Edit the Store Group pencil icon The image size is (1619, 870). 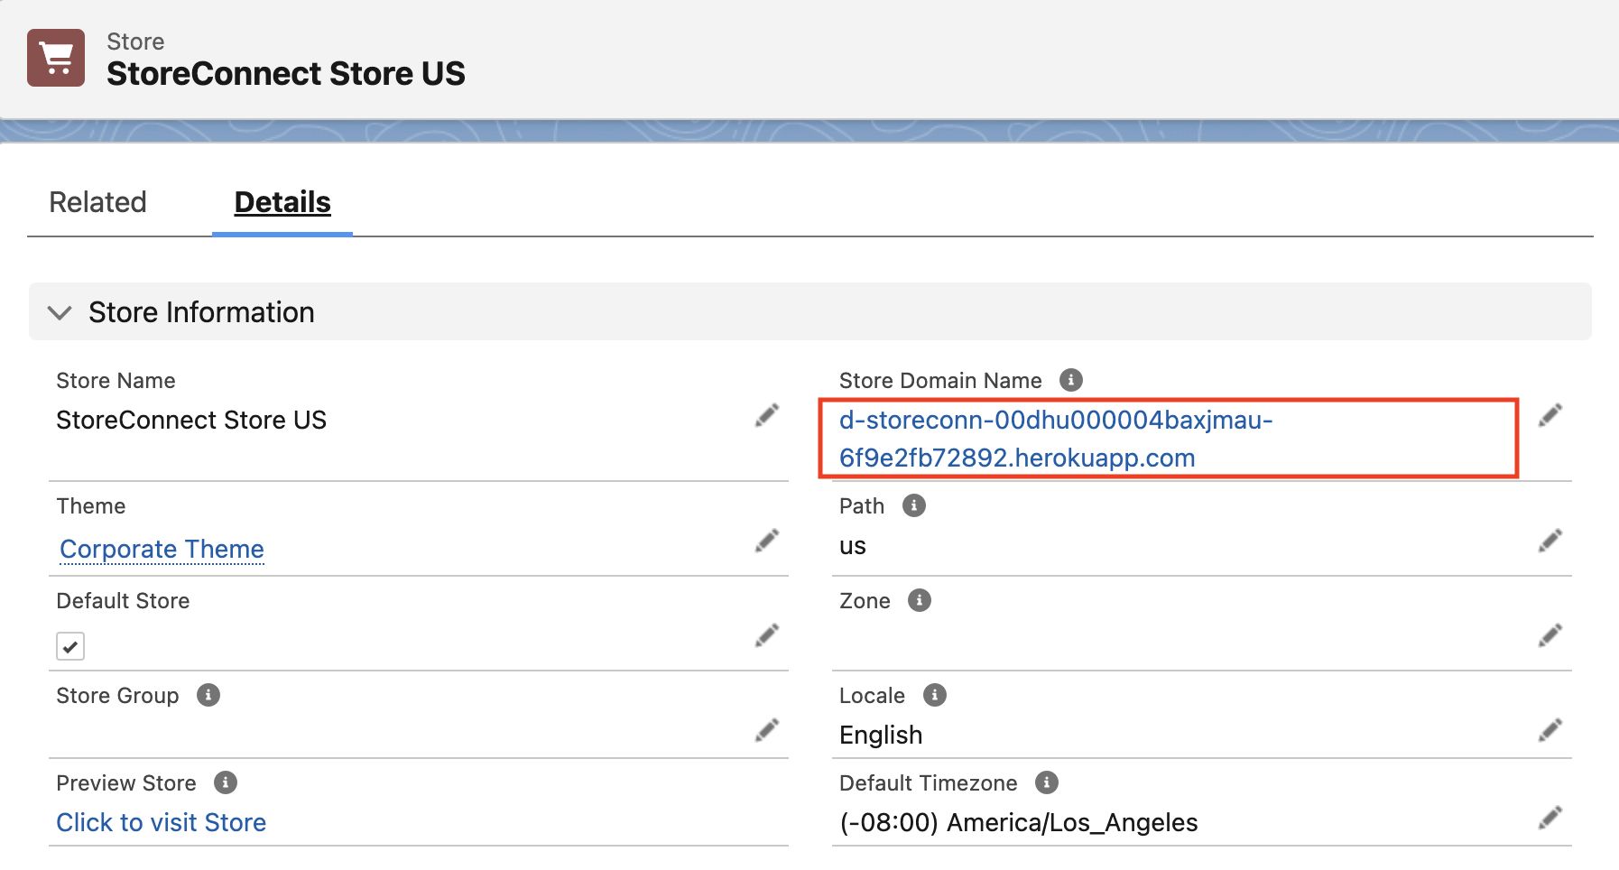pos(767,730)
